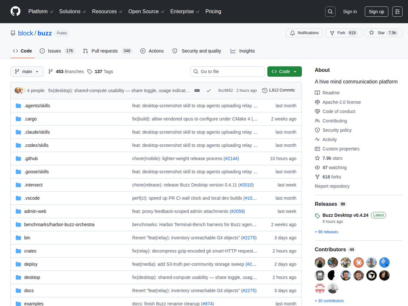Click the Sign in link

[350, 12]
